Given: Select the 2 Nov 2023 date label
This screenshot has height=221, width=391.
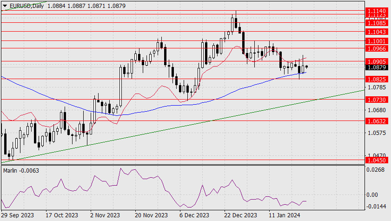Looking at the screenshot, I should (x=105, y=215).
